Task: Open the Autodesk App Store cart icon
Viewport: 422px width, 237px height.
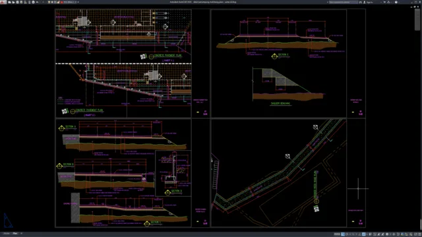Action: coord(384,2)
